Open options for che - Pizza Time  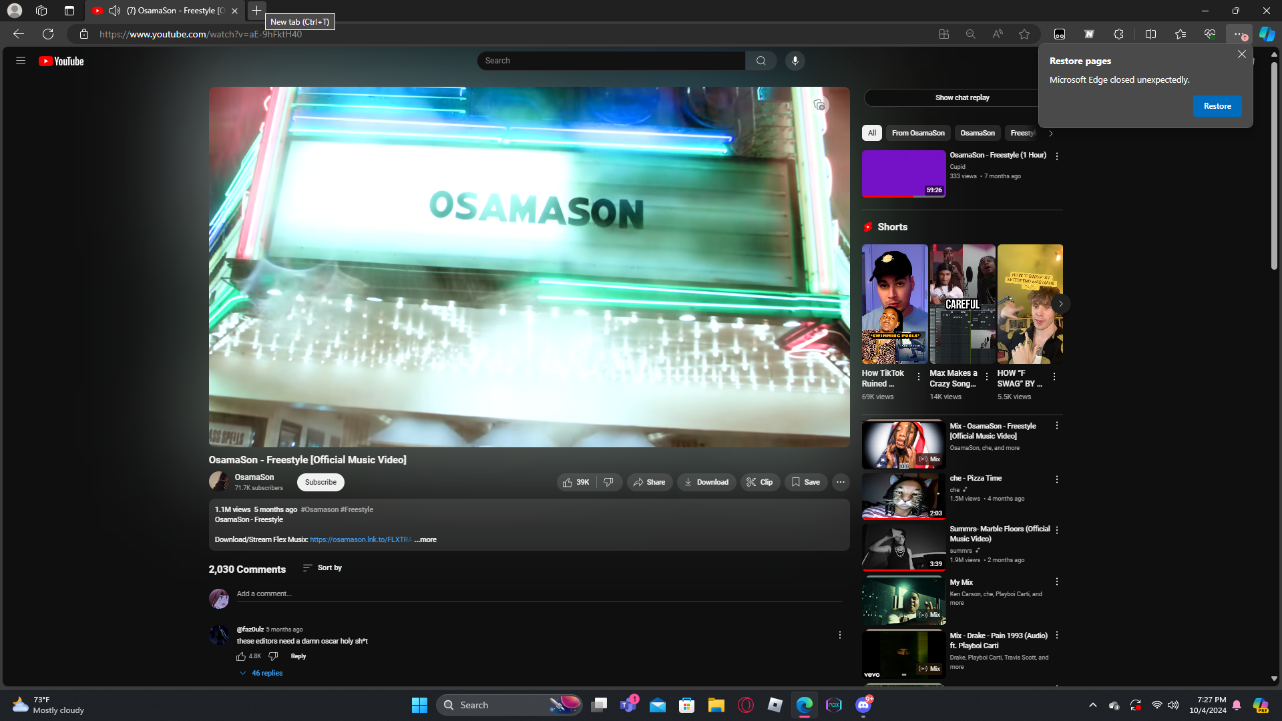click(1057, 479)
